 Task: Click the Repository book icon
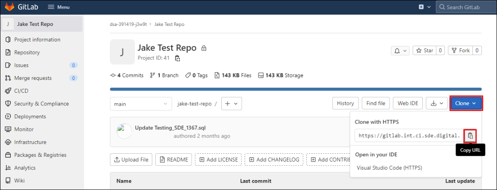(8, 52)
